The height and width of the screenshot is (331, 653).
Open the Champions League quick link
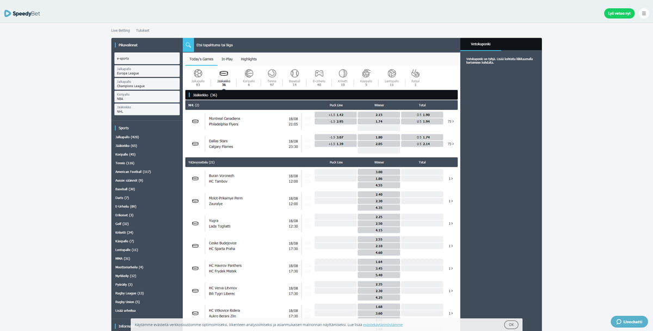[x=147, y=84]
